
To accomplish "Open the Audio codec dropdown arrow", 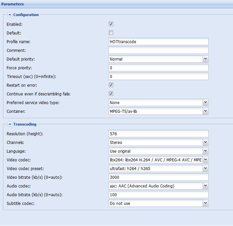I will click(x=205, y=186).
